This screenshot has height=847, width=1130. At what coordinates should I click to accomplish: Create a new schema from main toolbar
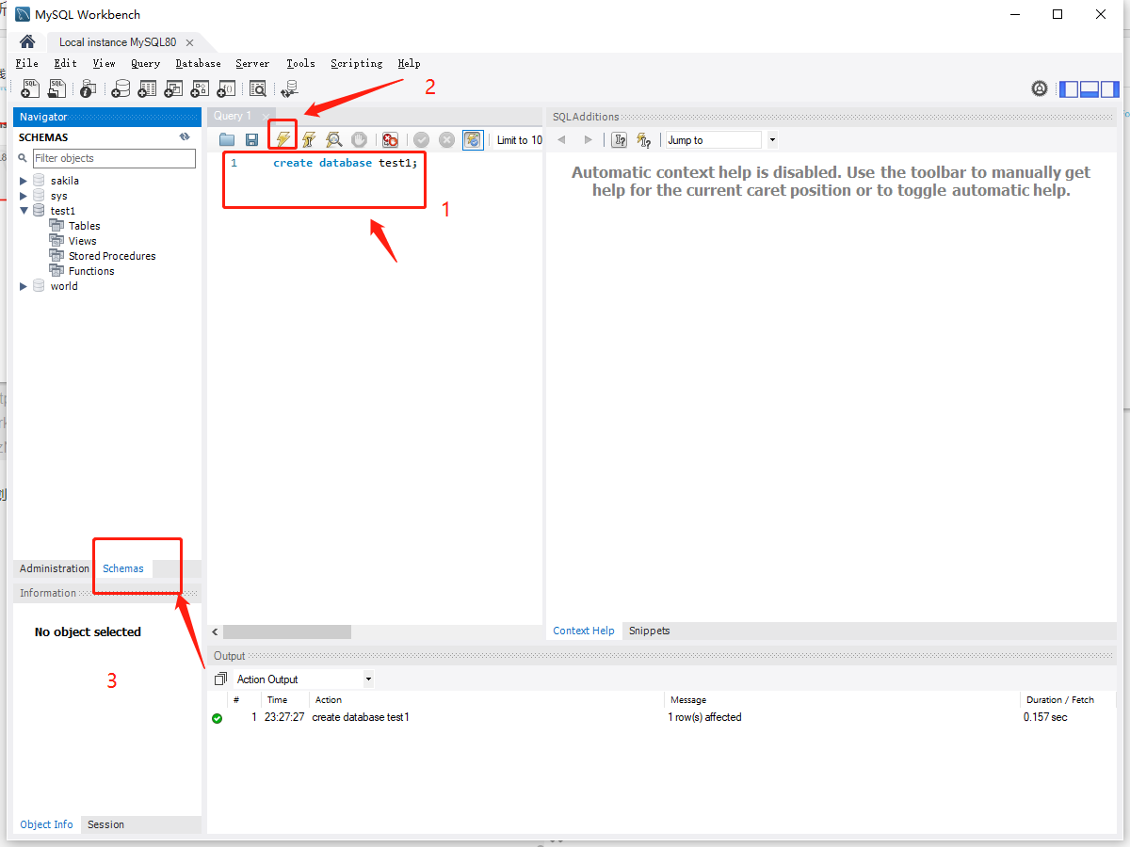(x=121, y=88)
